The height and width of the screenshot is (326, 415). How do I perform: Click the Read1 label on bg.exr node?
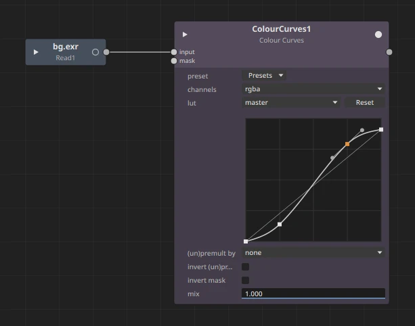pyautogui.click(x=66, y=58)
